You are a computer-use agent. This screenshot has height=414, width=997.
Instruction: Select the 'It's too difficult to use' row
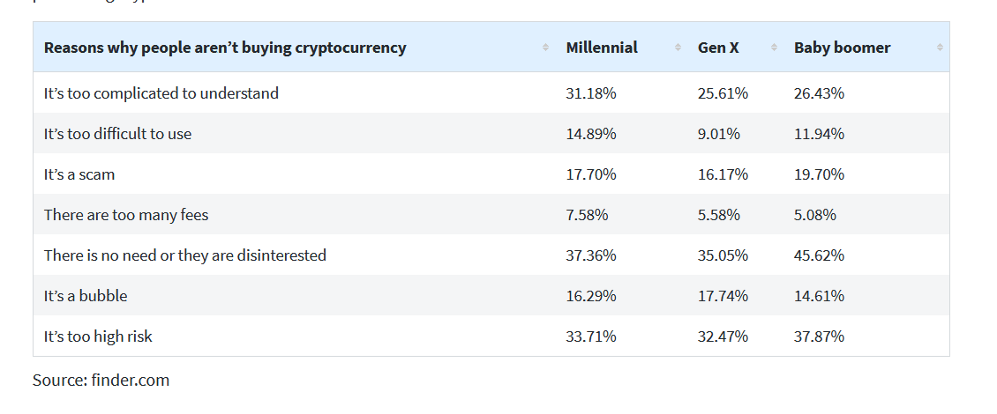pyautogui.click(x=117, y=134)
